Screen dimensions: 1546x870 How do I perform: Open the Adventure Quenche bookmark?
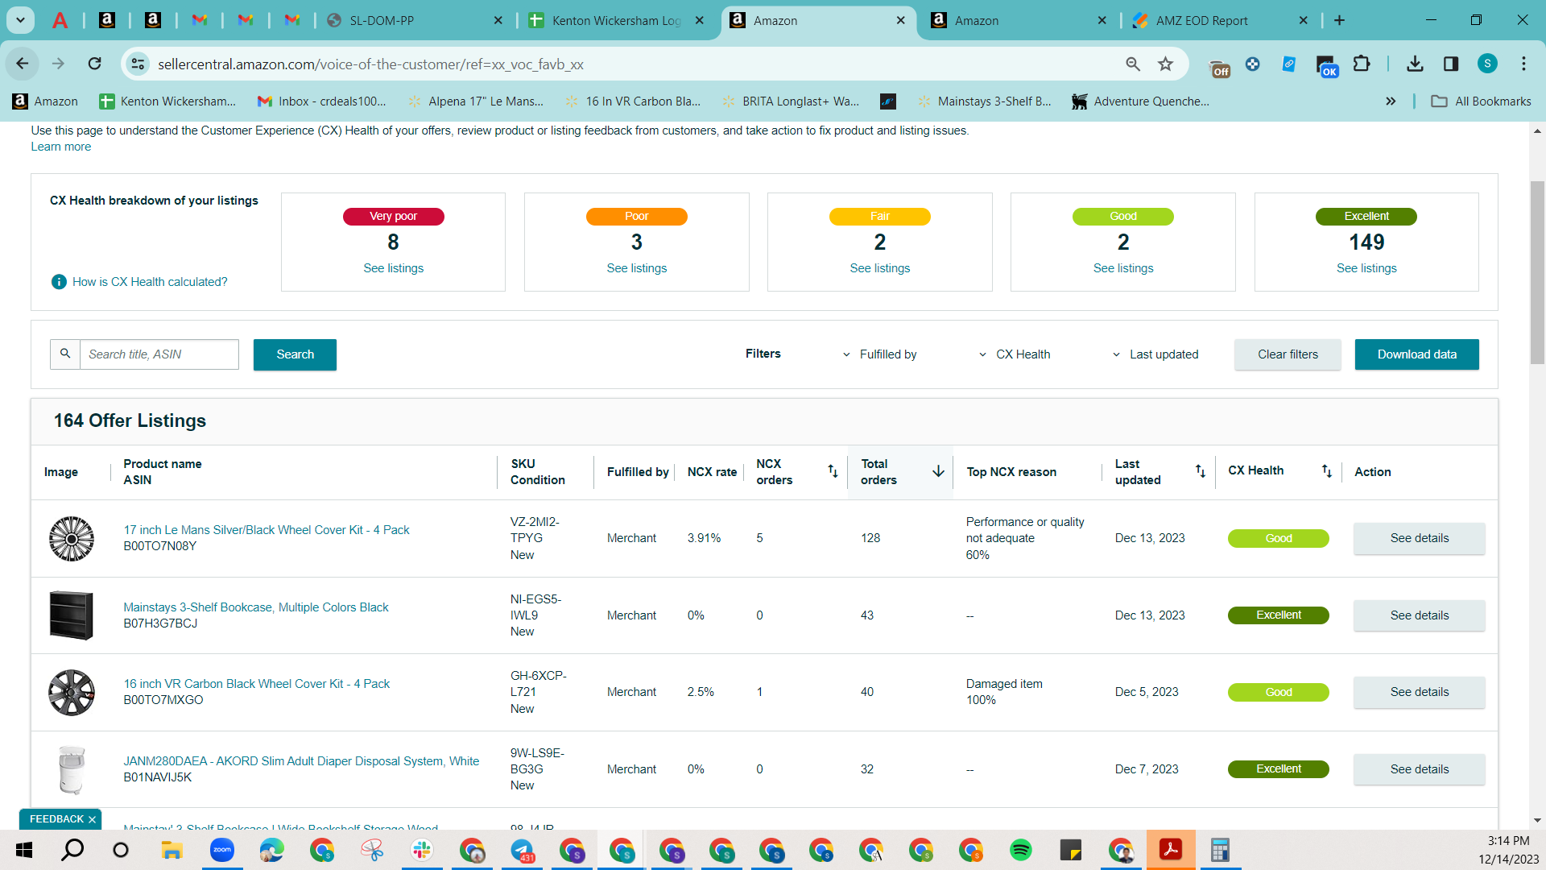click(1140, 101)
